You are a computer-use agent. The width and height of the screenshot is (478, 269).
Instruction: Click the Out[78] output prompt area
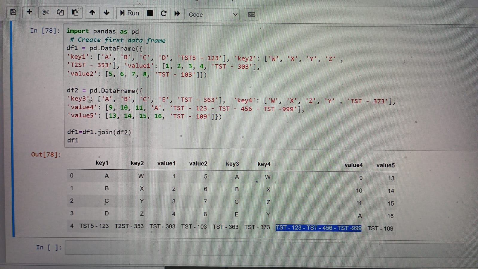pos(46,154)
